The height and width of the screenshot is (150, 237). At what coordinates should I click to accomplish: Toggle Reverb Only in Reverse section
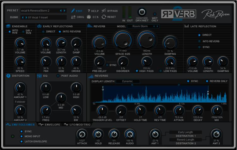pyautogui.click(x=207, y=81)
